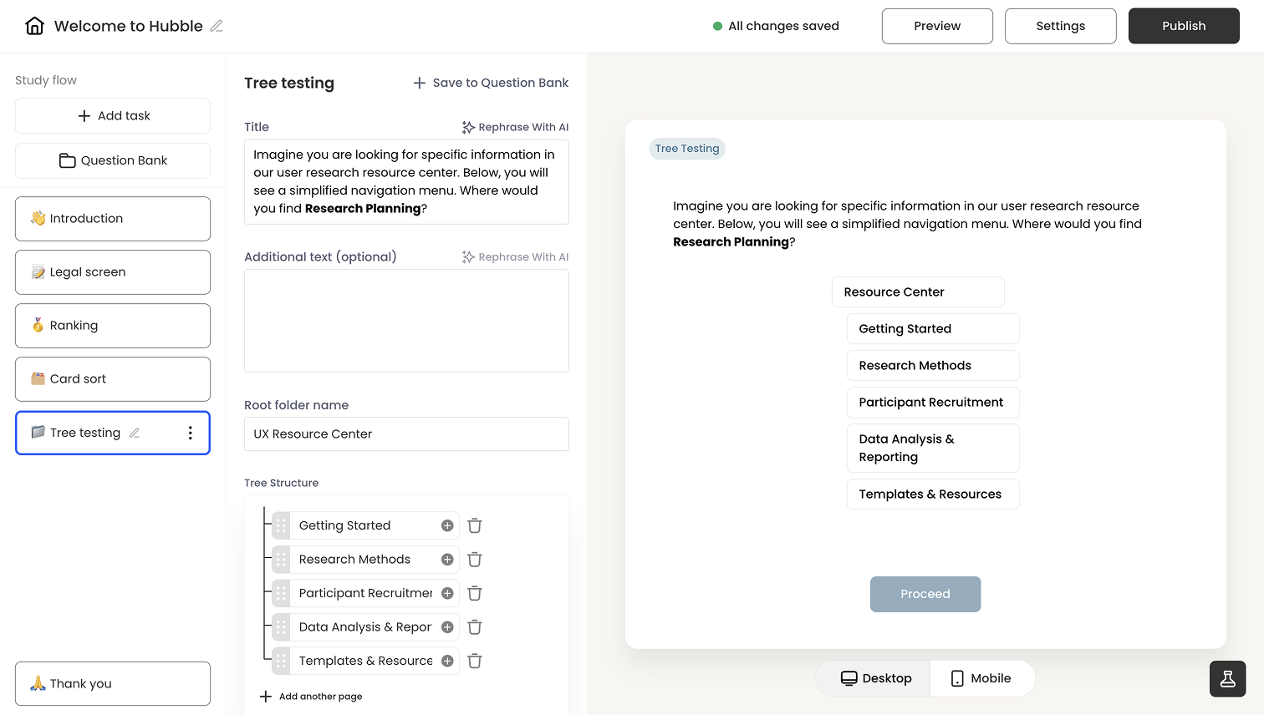This screenshot has height=715, width=1264.
Task: Delete the Getting Started tree node
Action: [x=474, y=525]
